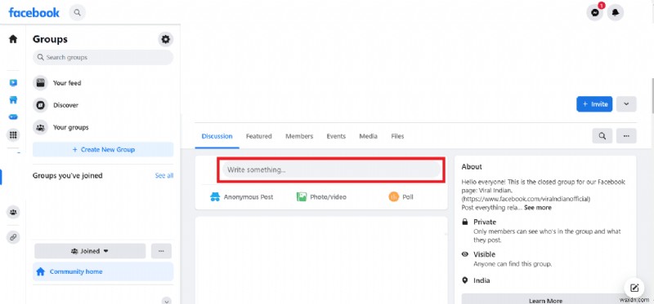The height and width of the screenshot is (304, 654).
Task: Open Marketplace storefront icon
Action: (13, 99)
